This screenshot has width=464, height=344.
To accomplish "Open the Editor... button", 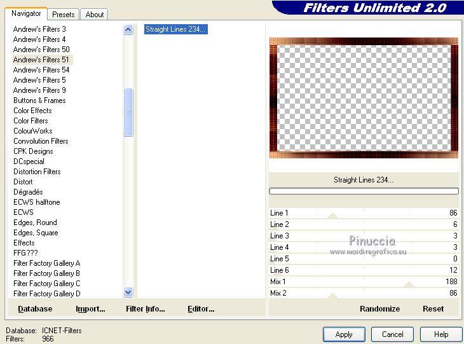I will click(201, 309).
